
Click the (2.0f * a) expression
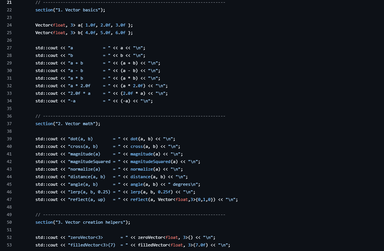(133, 94)
